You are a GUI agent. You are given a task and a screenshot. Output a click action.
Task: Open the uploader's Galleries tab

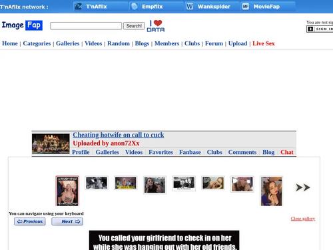click(x=107, y=152)
